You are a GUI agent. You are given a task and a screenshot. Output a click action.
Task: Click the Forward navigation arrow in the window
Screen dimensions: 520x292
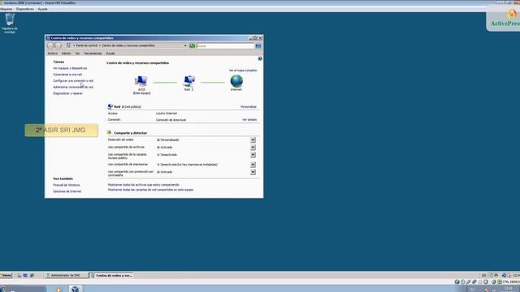pos(58,45)
